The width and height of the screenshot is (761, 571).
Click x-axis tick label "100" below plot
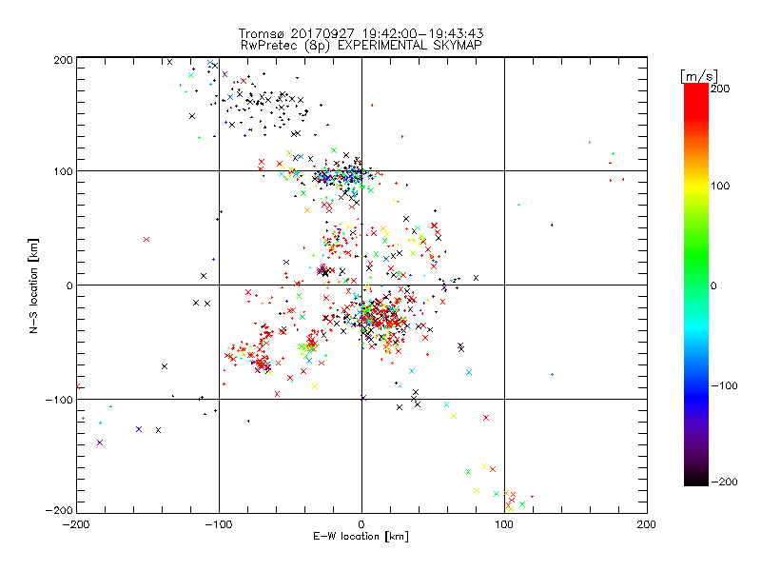point(504,524)
